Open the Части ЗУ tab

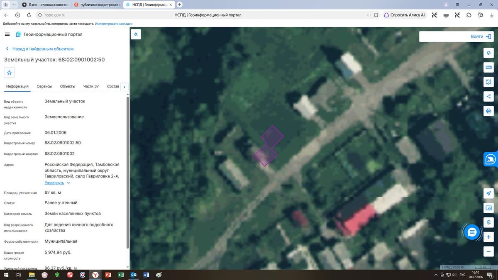click(x=91, y=86)
